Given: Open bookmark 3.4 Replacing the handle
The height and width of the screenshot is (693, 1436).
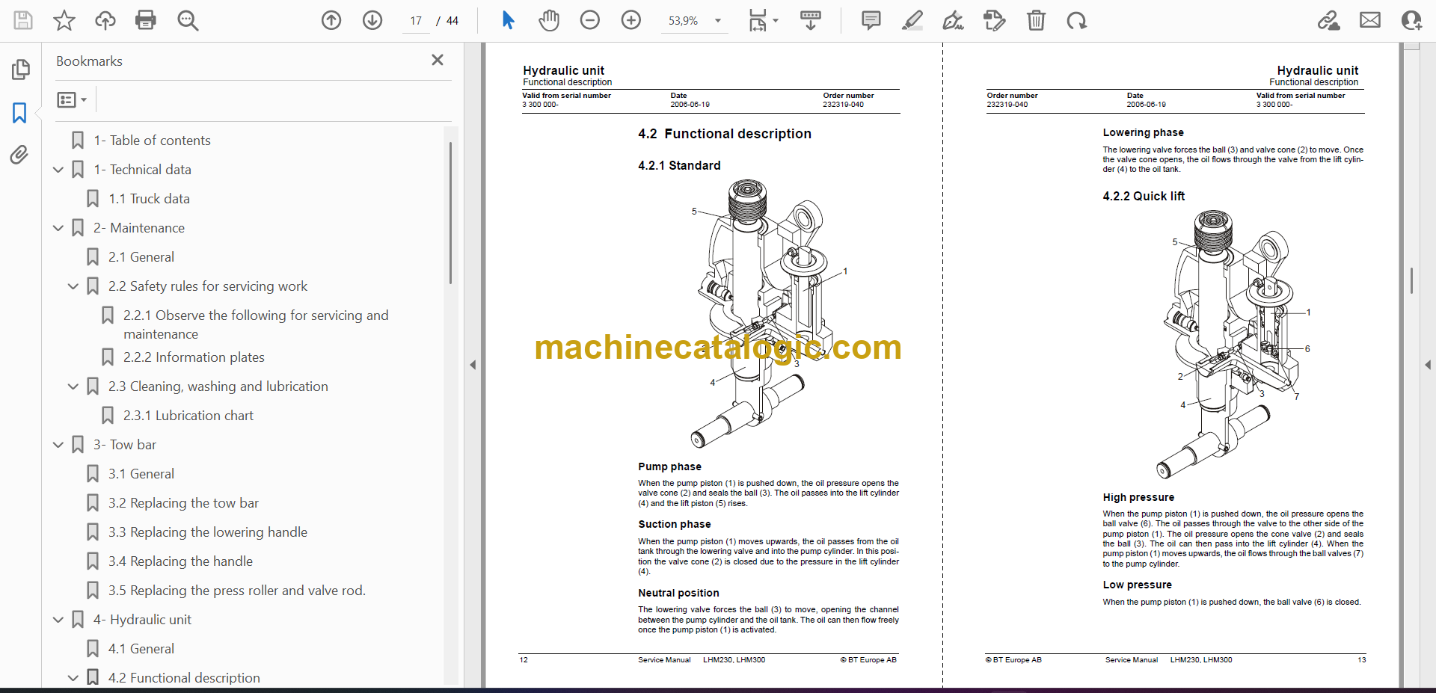Looking at the screenshot, I should click(180, 561).
